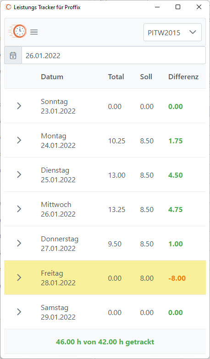This screenshot has height=359, width=210.
Task: Click the 46.00 h von 42.00 h summary
Action: pyautogui.click(x=105, y=342)
